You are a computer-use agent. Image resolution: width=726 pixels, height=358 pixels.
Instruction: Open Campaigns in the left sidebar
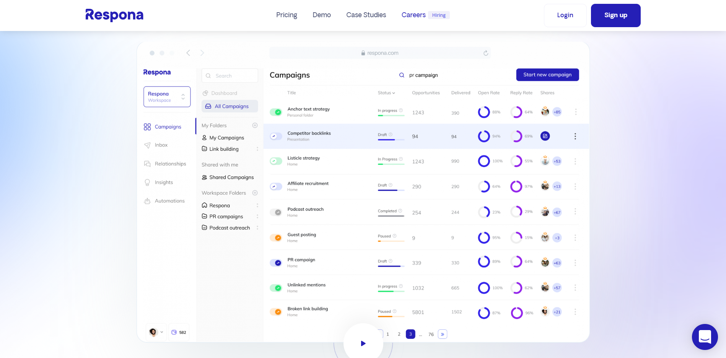pyautogui.click(x=163, y=127)
